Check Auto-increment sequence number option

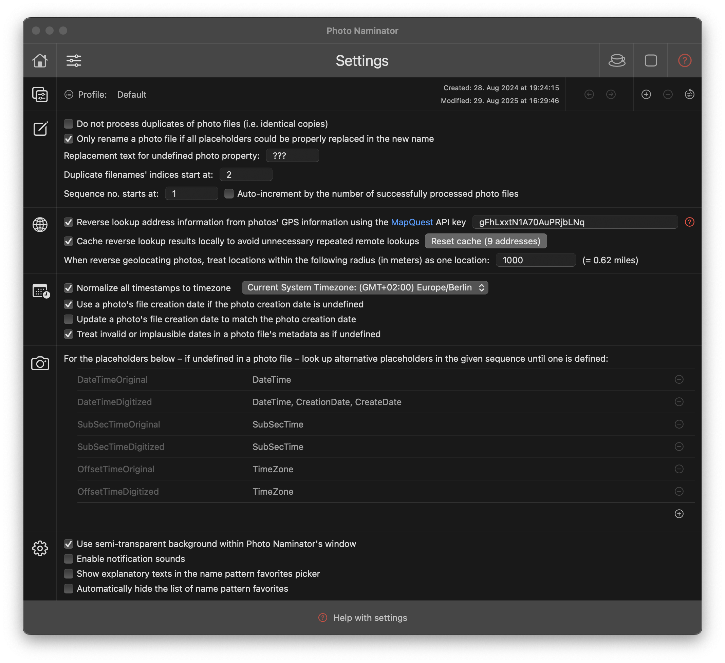pyautogui.click(x=229, y=193)
